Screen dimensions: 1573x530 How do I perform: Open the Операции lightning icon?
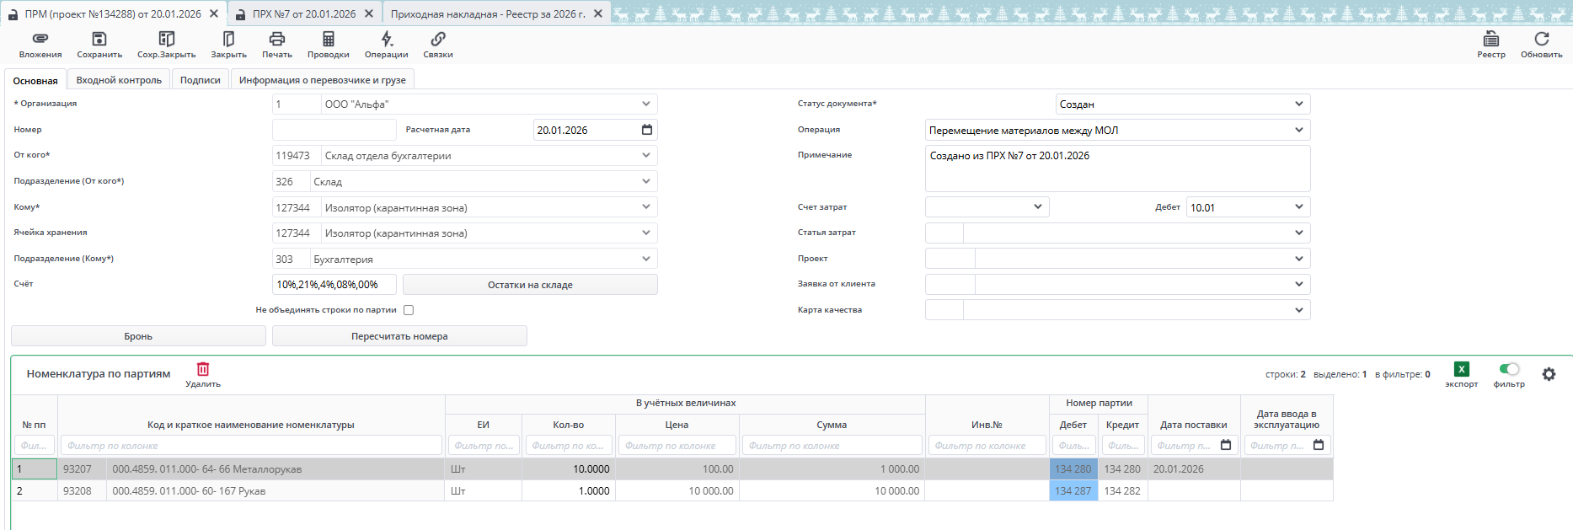click(386, 40)
